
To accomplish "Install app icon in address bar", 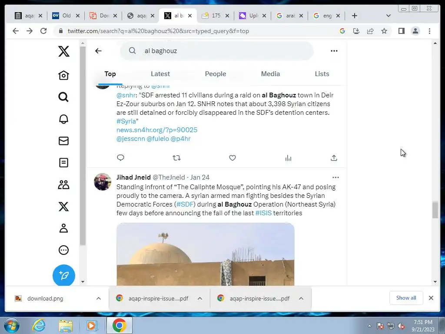I will coord(356,31).
